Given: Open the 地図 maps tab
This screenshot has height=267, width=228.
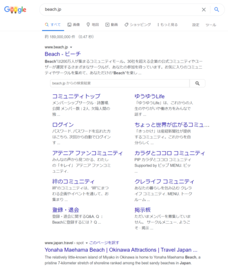Looking at the screenshot, I should pos(92,24).
